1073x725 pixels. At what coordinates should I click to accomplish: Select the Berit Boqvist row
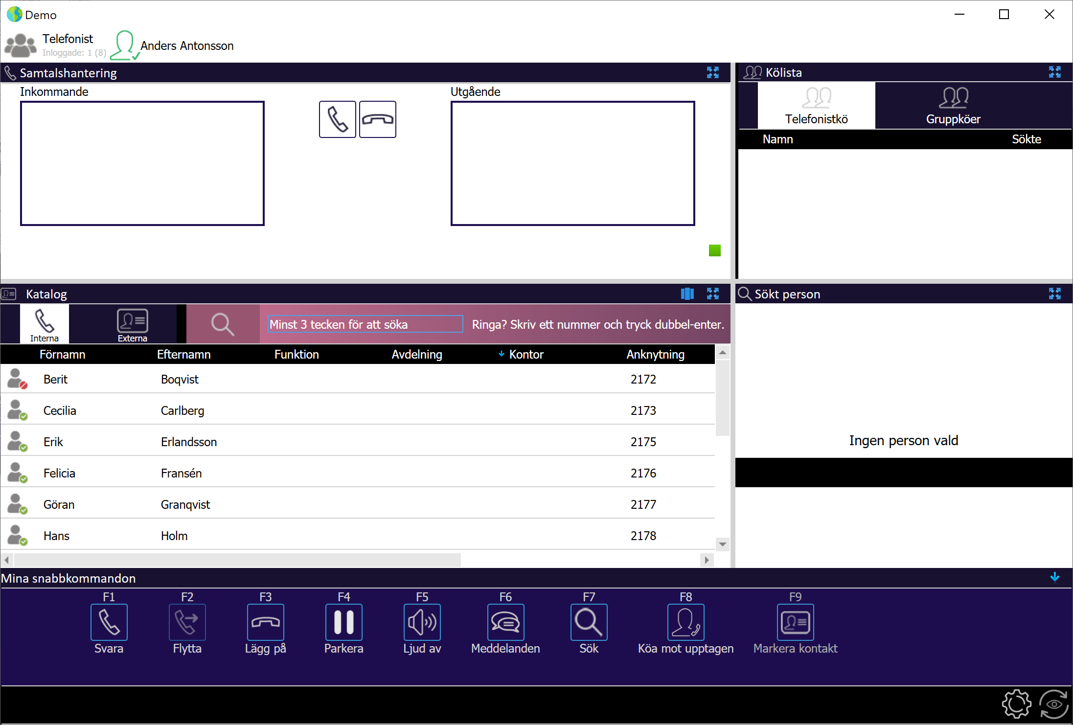358,379
